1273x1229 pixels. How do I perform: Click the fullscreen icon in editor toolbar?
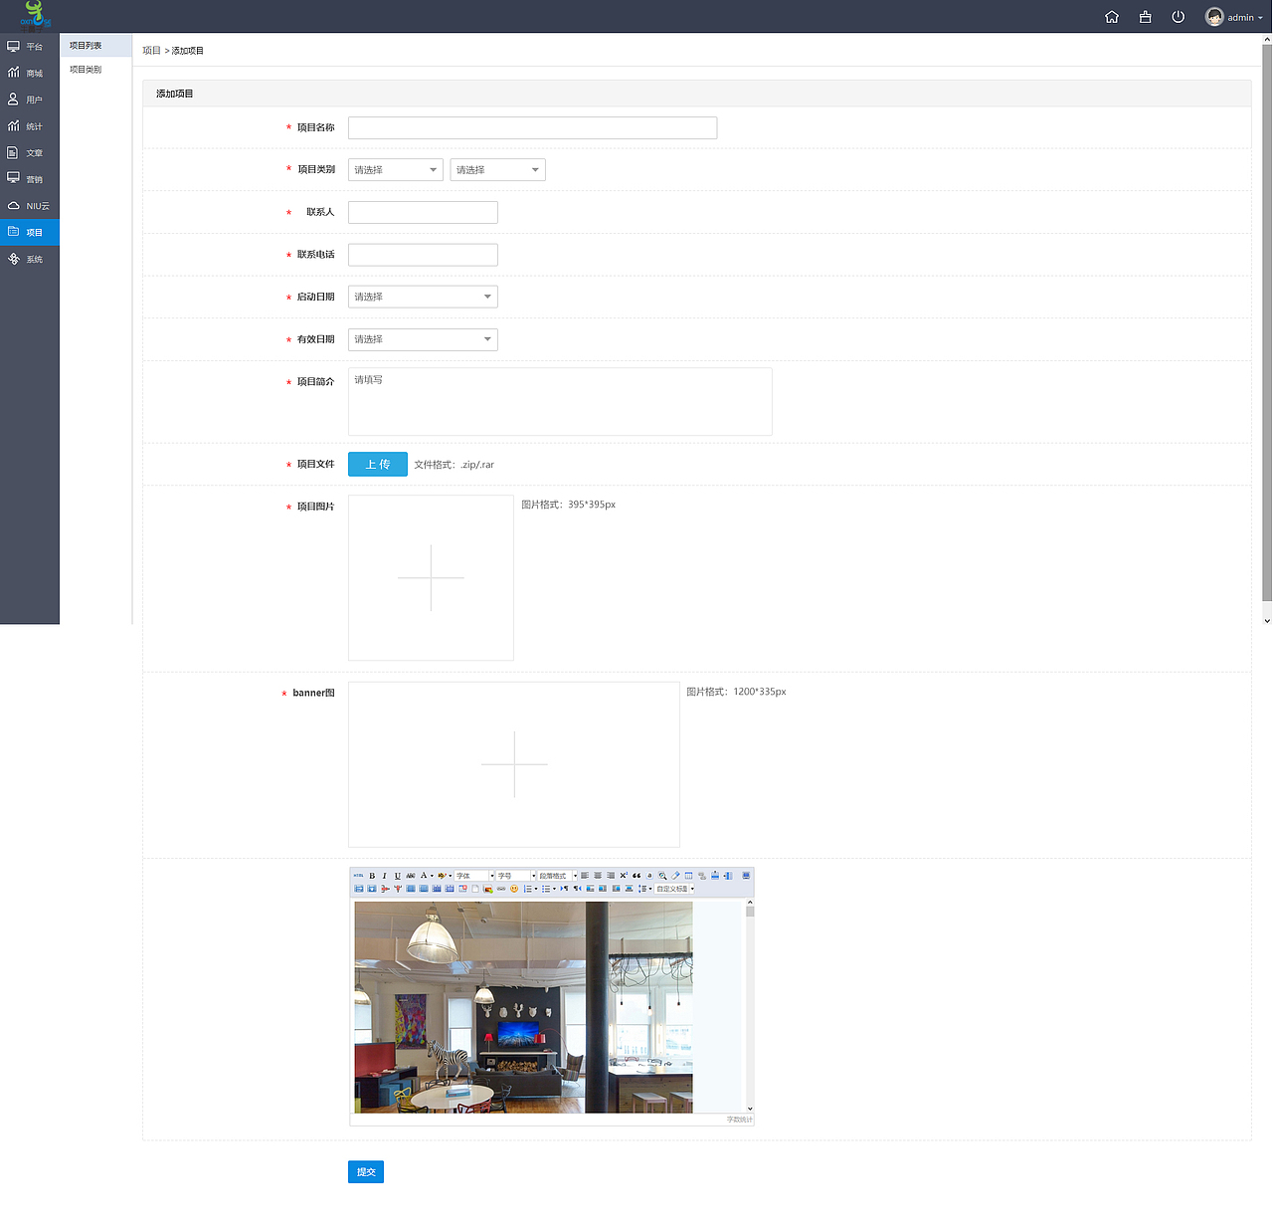[x=746, y=876]
